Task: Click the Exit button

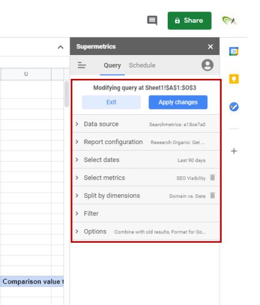Action: click(111, 102)
